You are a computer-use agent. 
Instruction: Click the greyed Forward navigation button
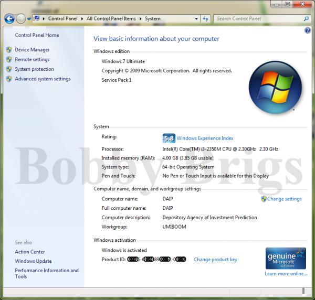click(x=20, y=19)
